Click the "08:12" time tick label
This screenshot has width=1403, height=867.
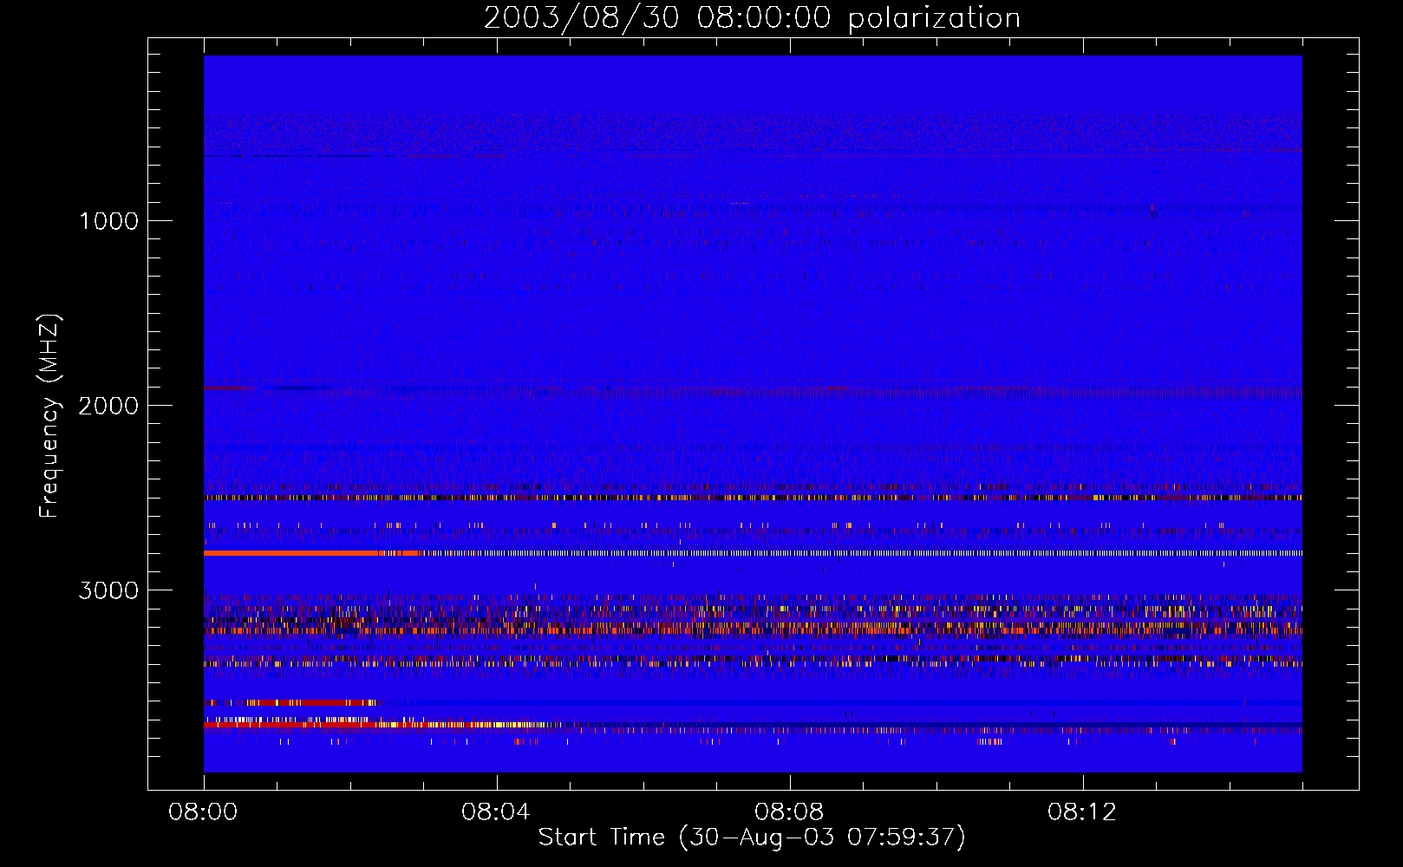click(1082, 812)
